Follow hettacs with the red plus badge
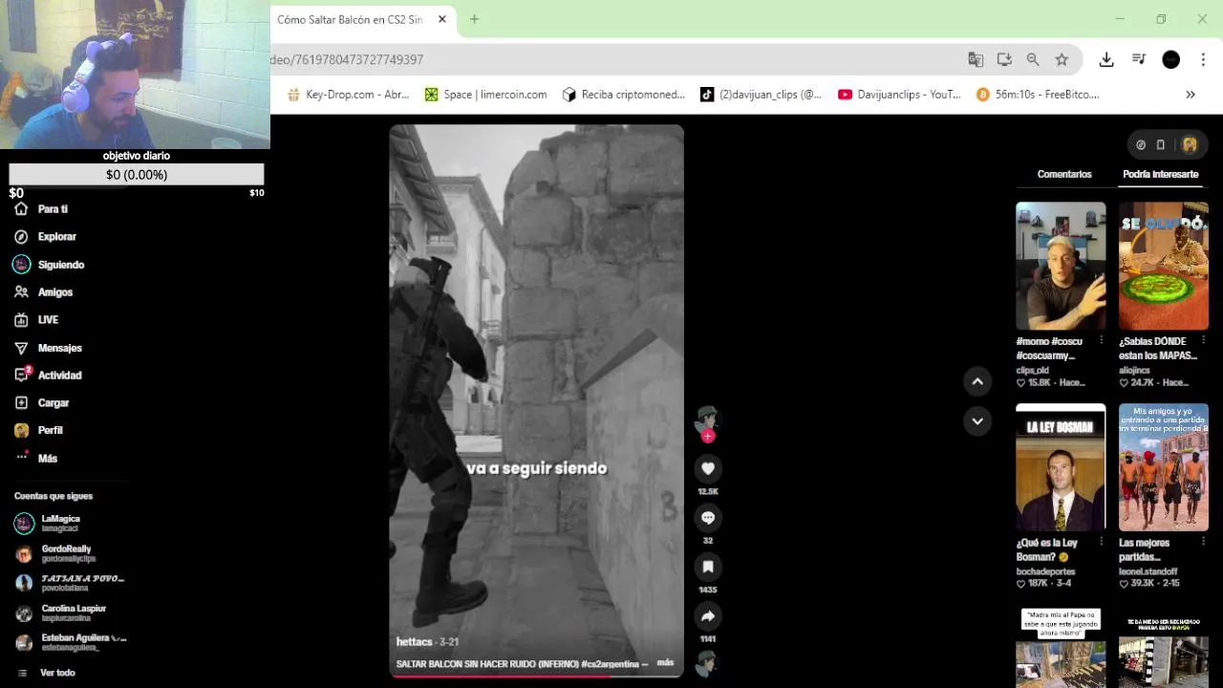 pyautogui.click(x=708, y=437)
